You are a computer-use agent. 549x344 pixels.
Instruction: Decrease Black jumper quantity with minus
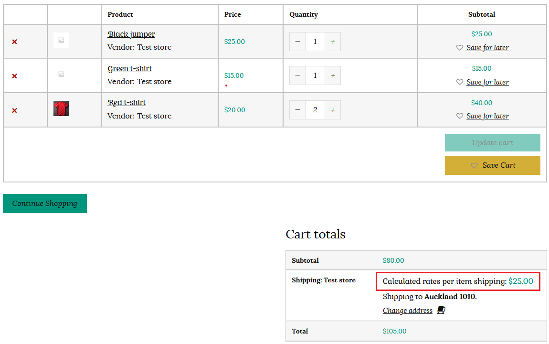pyautogui.click(x=297, y=42)
